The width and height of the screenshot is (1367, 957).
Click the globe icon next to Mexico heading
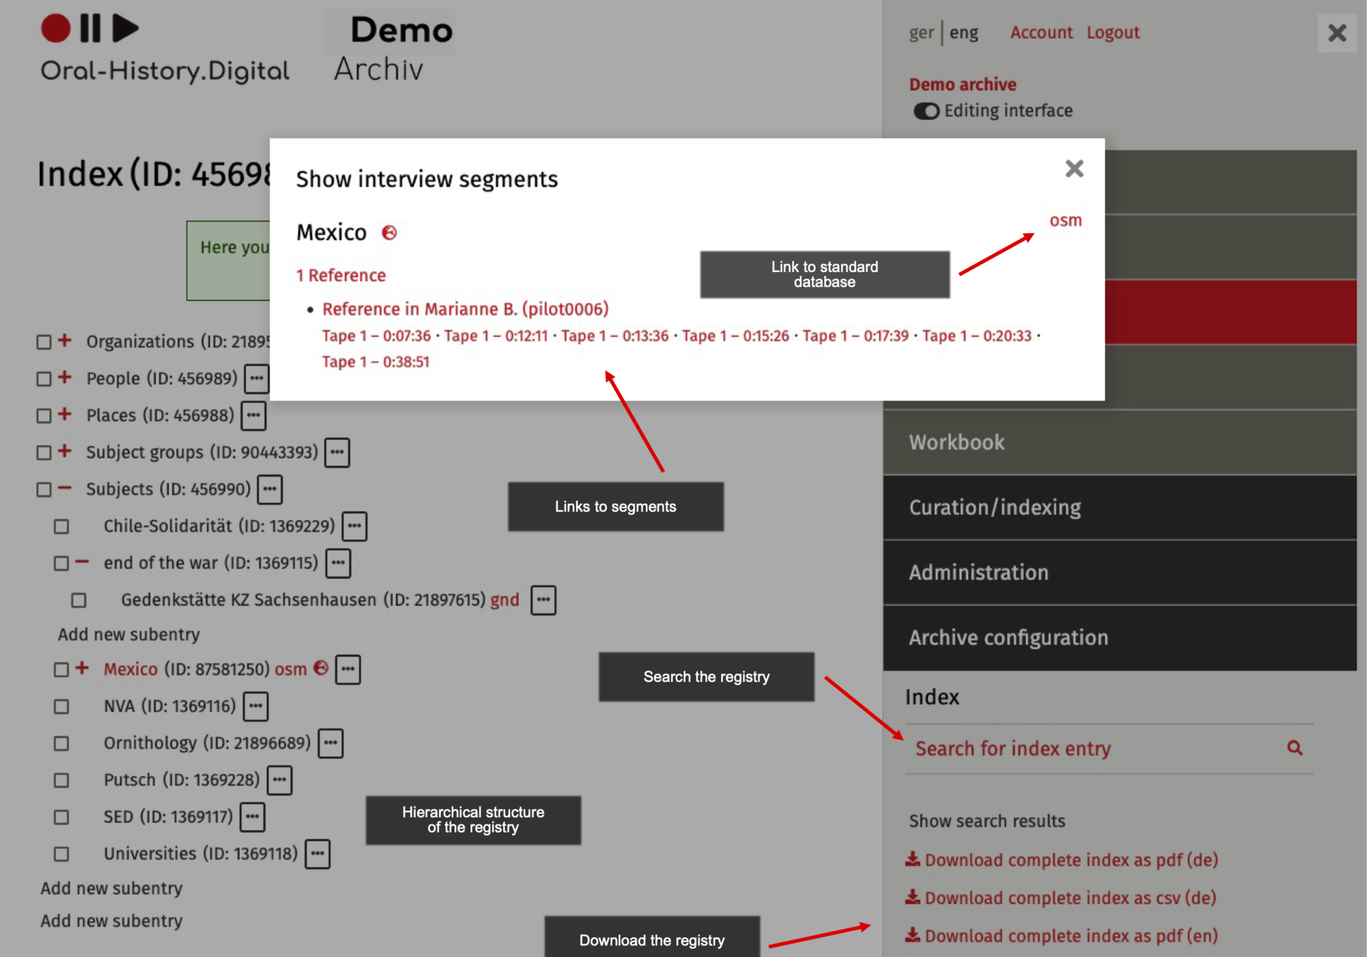pyautogui.click(x=389, y=233)
